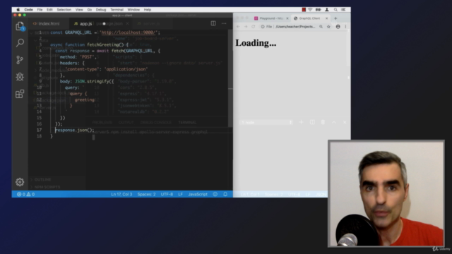This screenshot has height=254, width=452.
Task: Split the editor to the right
Action: (213, 23)
